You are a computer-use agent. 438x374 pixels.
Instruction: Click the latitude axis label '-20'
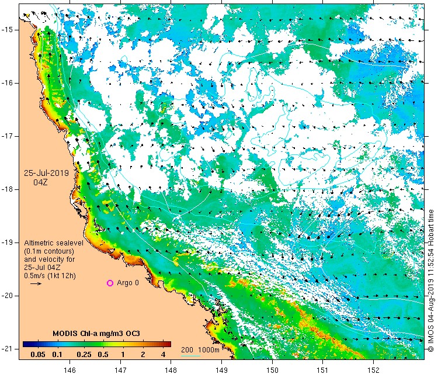[6, 296]
